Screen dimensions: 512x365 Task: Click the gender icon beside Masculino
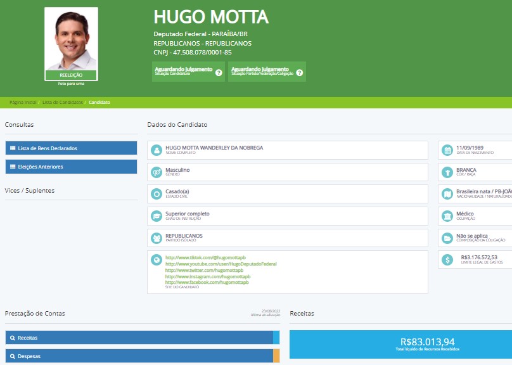(157, 172)
